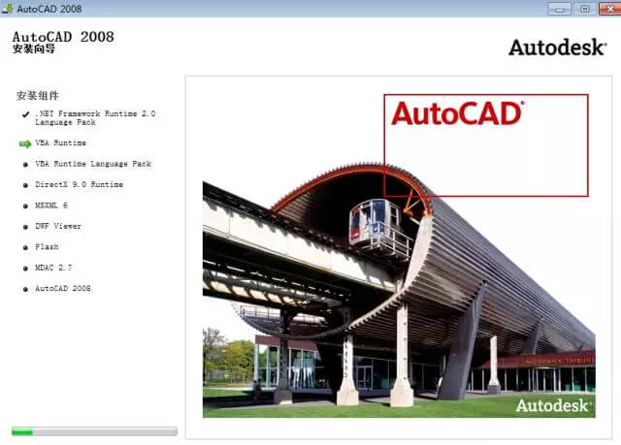This screenshot has height=445, width=621.
Task: Click the bullet beside MSXML 6
Action: 26,207
